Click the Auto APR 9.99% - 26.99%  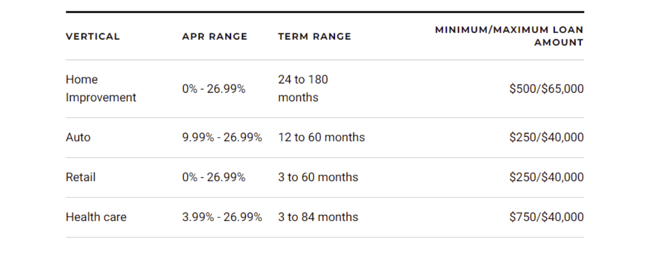point(222,138)
